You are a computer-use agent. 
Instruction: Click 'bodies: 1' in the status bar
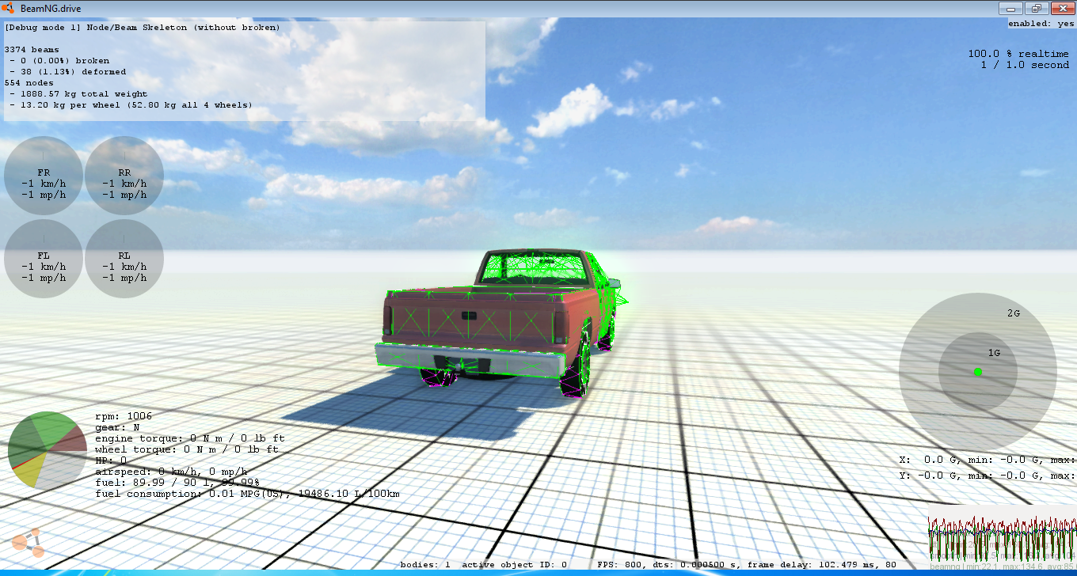coord(425,565)
